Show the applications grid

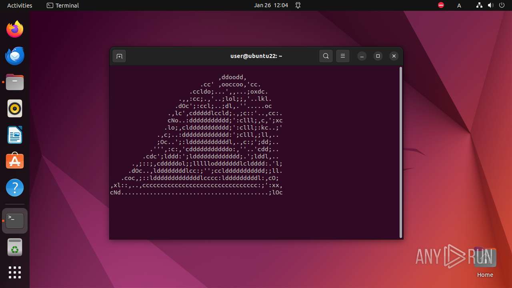(x=15, y=272)
